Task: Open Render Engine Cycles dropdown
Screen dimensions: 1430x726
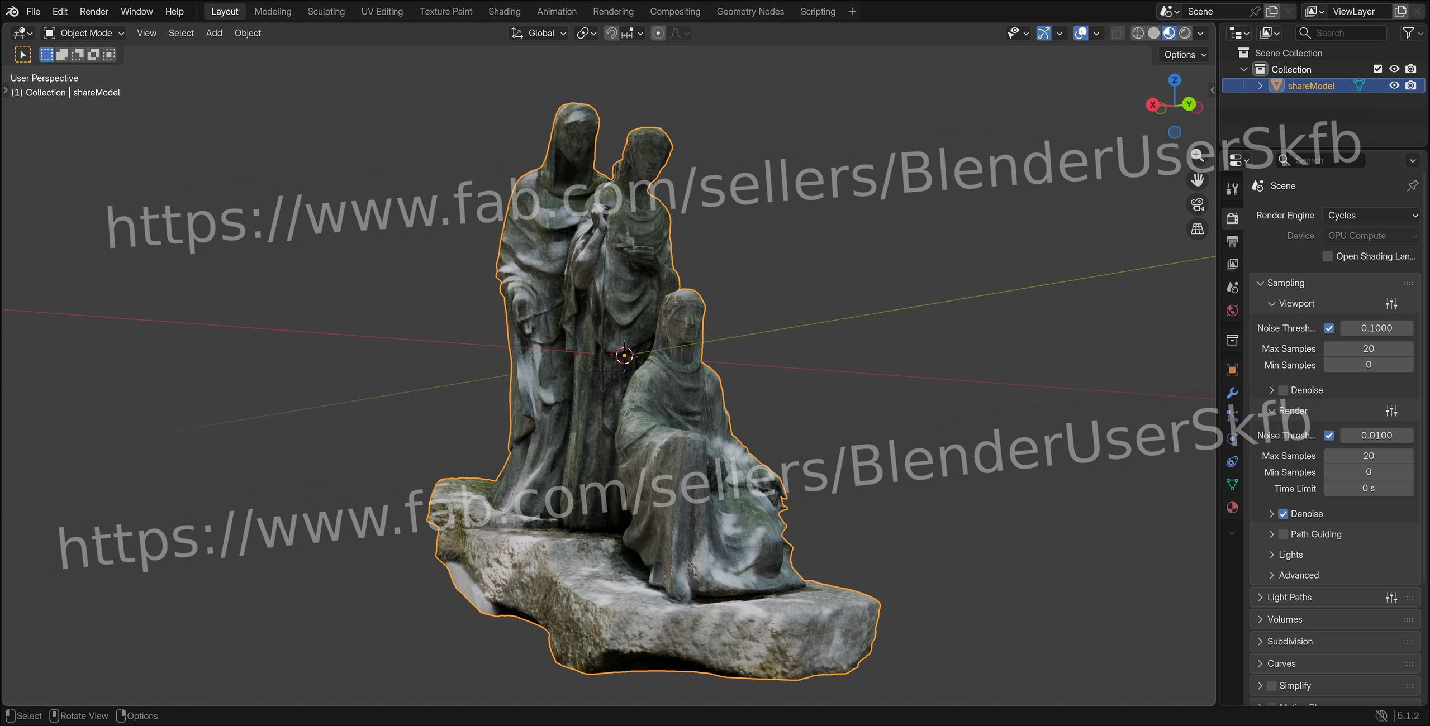Action: [1371, 216]
